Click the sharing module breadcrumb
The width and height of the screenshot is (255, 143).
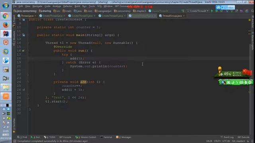[45, 11]
